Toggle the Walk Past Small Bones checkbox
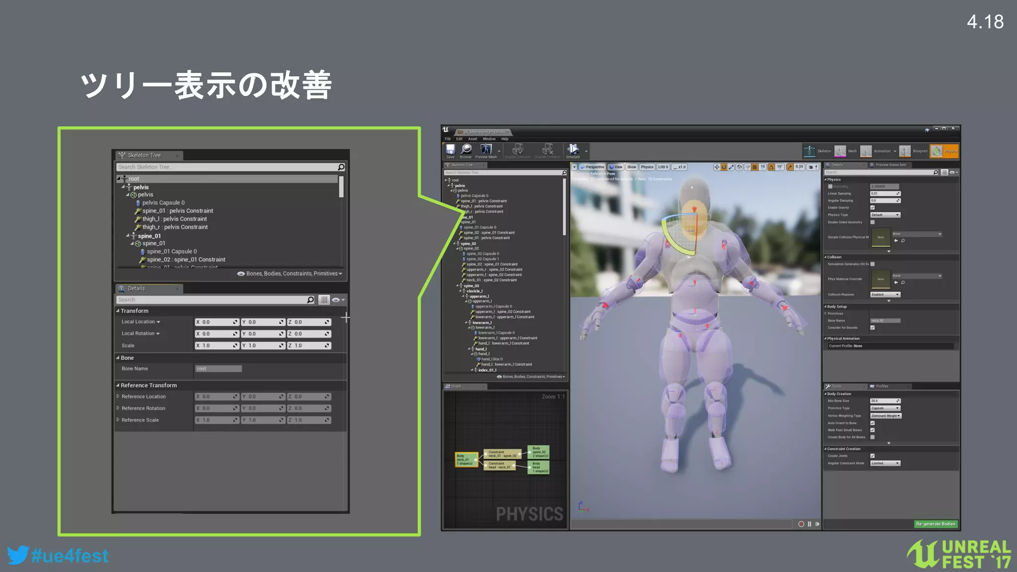Image resolution: width=1017 pixels, height=572 pixels. 872,430
